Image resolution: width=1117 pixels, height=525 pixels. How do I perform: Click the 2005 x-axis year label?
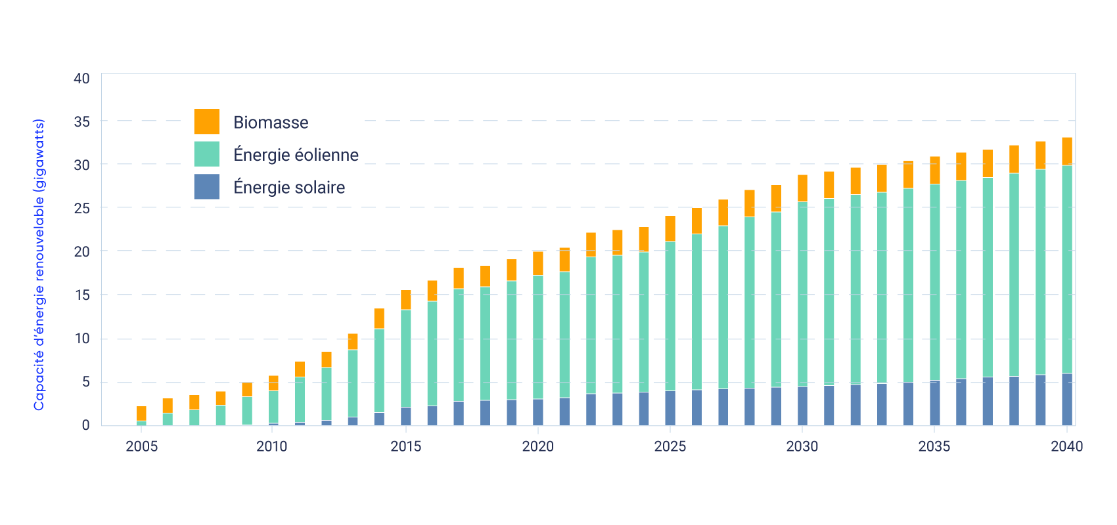coord(141,446)
